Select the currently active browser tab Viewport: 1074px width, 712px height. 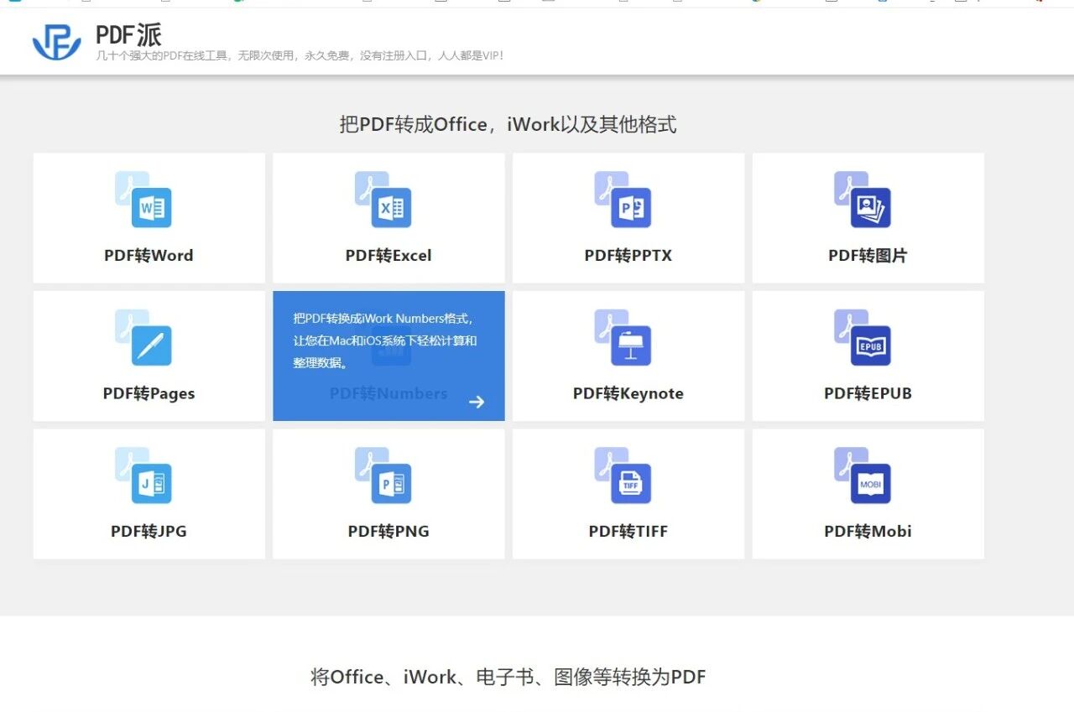click(x=14, y=3)
